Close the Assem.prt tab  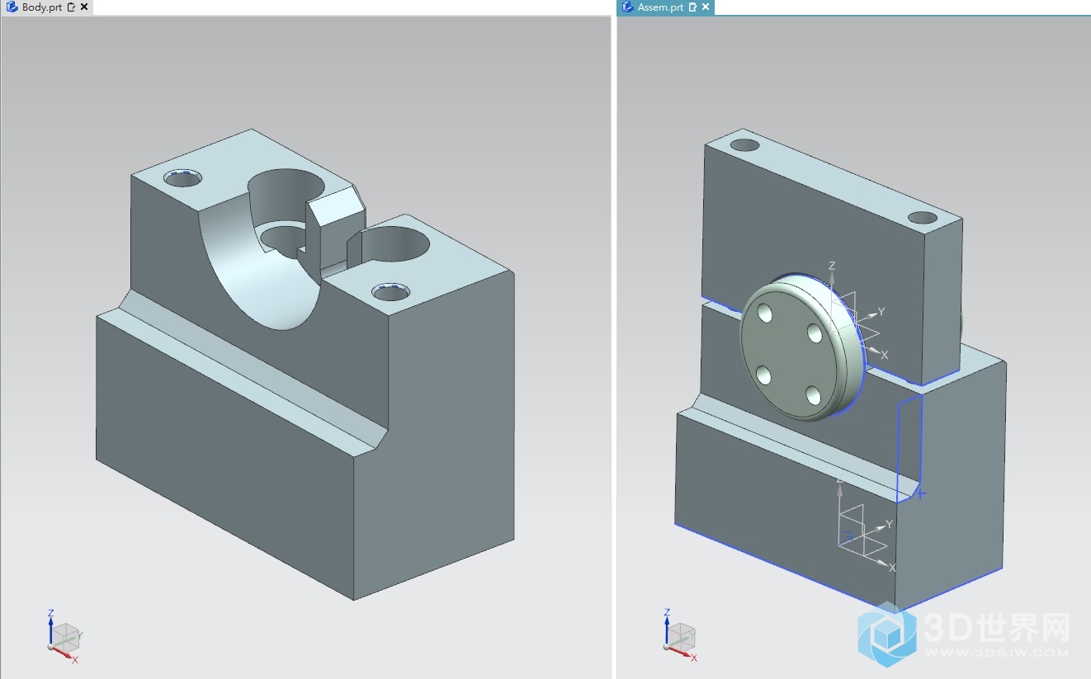(706, 7)
